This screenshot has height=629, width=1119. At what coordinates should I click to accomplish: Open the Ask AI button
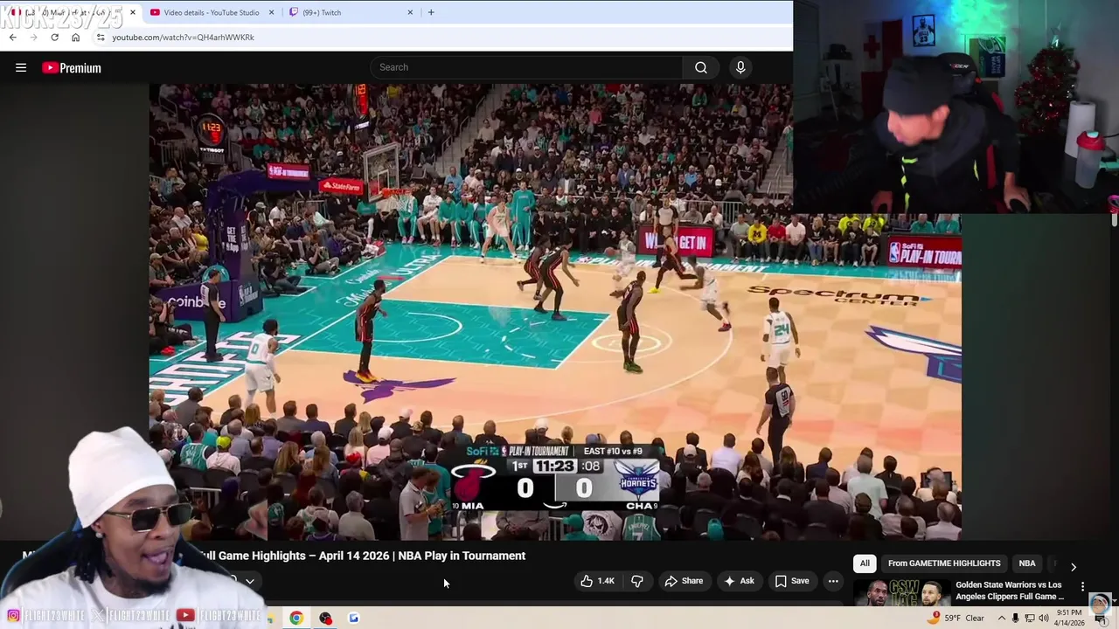point(739,581)
